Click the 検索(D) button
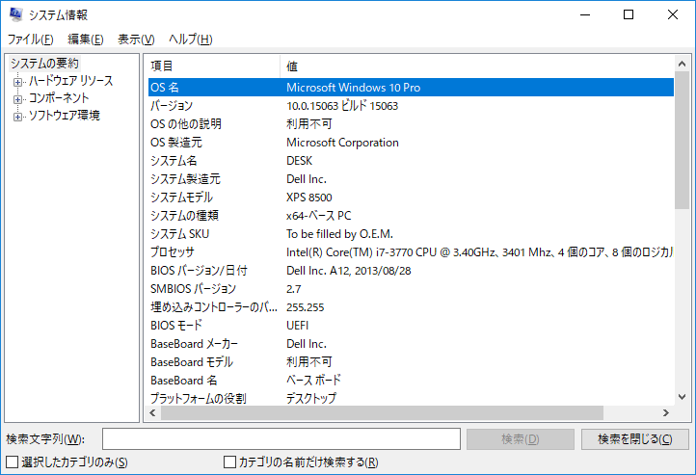 point(521,439)
